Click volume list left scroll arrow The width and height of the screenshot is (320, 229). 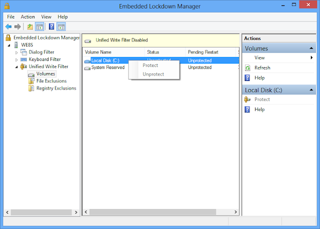point(86,212)
